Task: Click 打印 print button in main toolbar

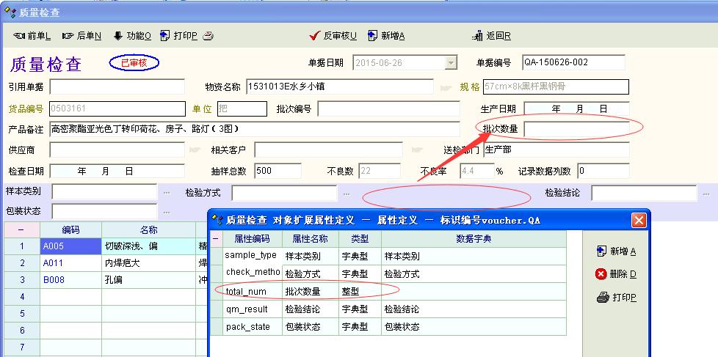Action: coord(178,36)
